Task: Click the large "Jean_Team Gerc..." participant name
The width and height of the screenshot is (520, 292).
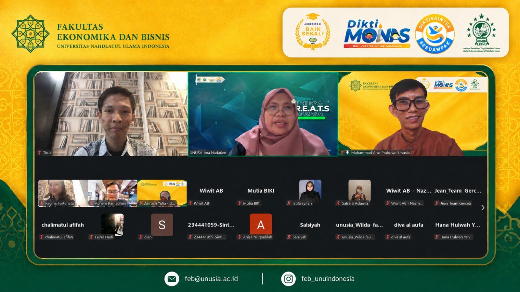Action: click(458, 191)
